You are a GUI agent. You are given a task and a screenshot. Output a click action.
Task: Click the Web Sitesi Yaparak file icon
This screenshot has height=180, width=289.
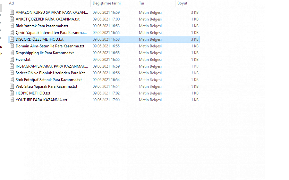coord(12,86)
